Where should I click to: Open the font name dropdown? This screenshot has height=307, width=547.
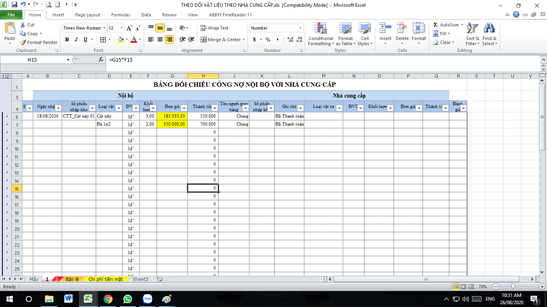(105, 28)
